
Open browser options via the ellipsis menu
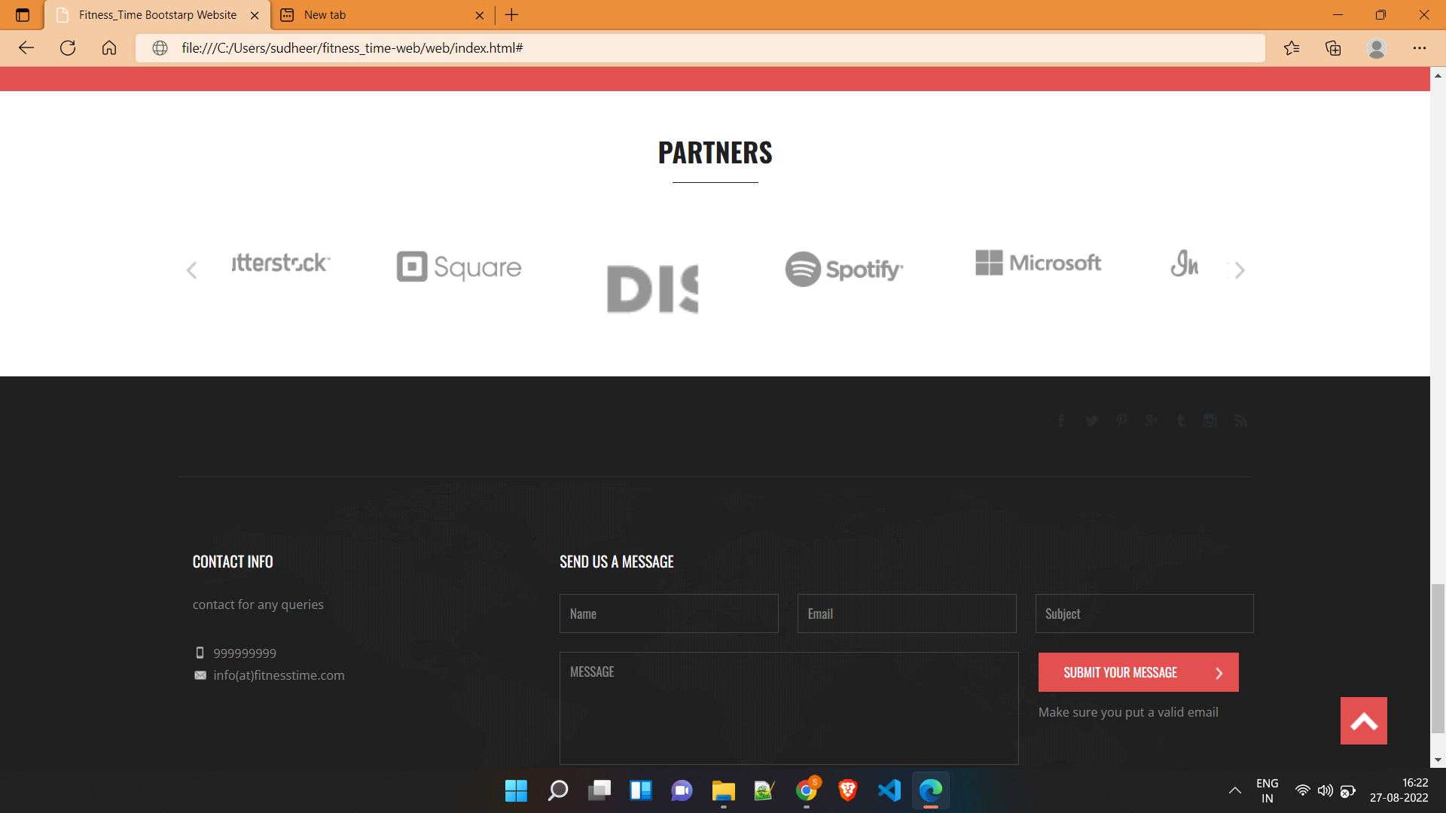point(1420,47)
